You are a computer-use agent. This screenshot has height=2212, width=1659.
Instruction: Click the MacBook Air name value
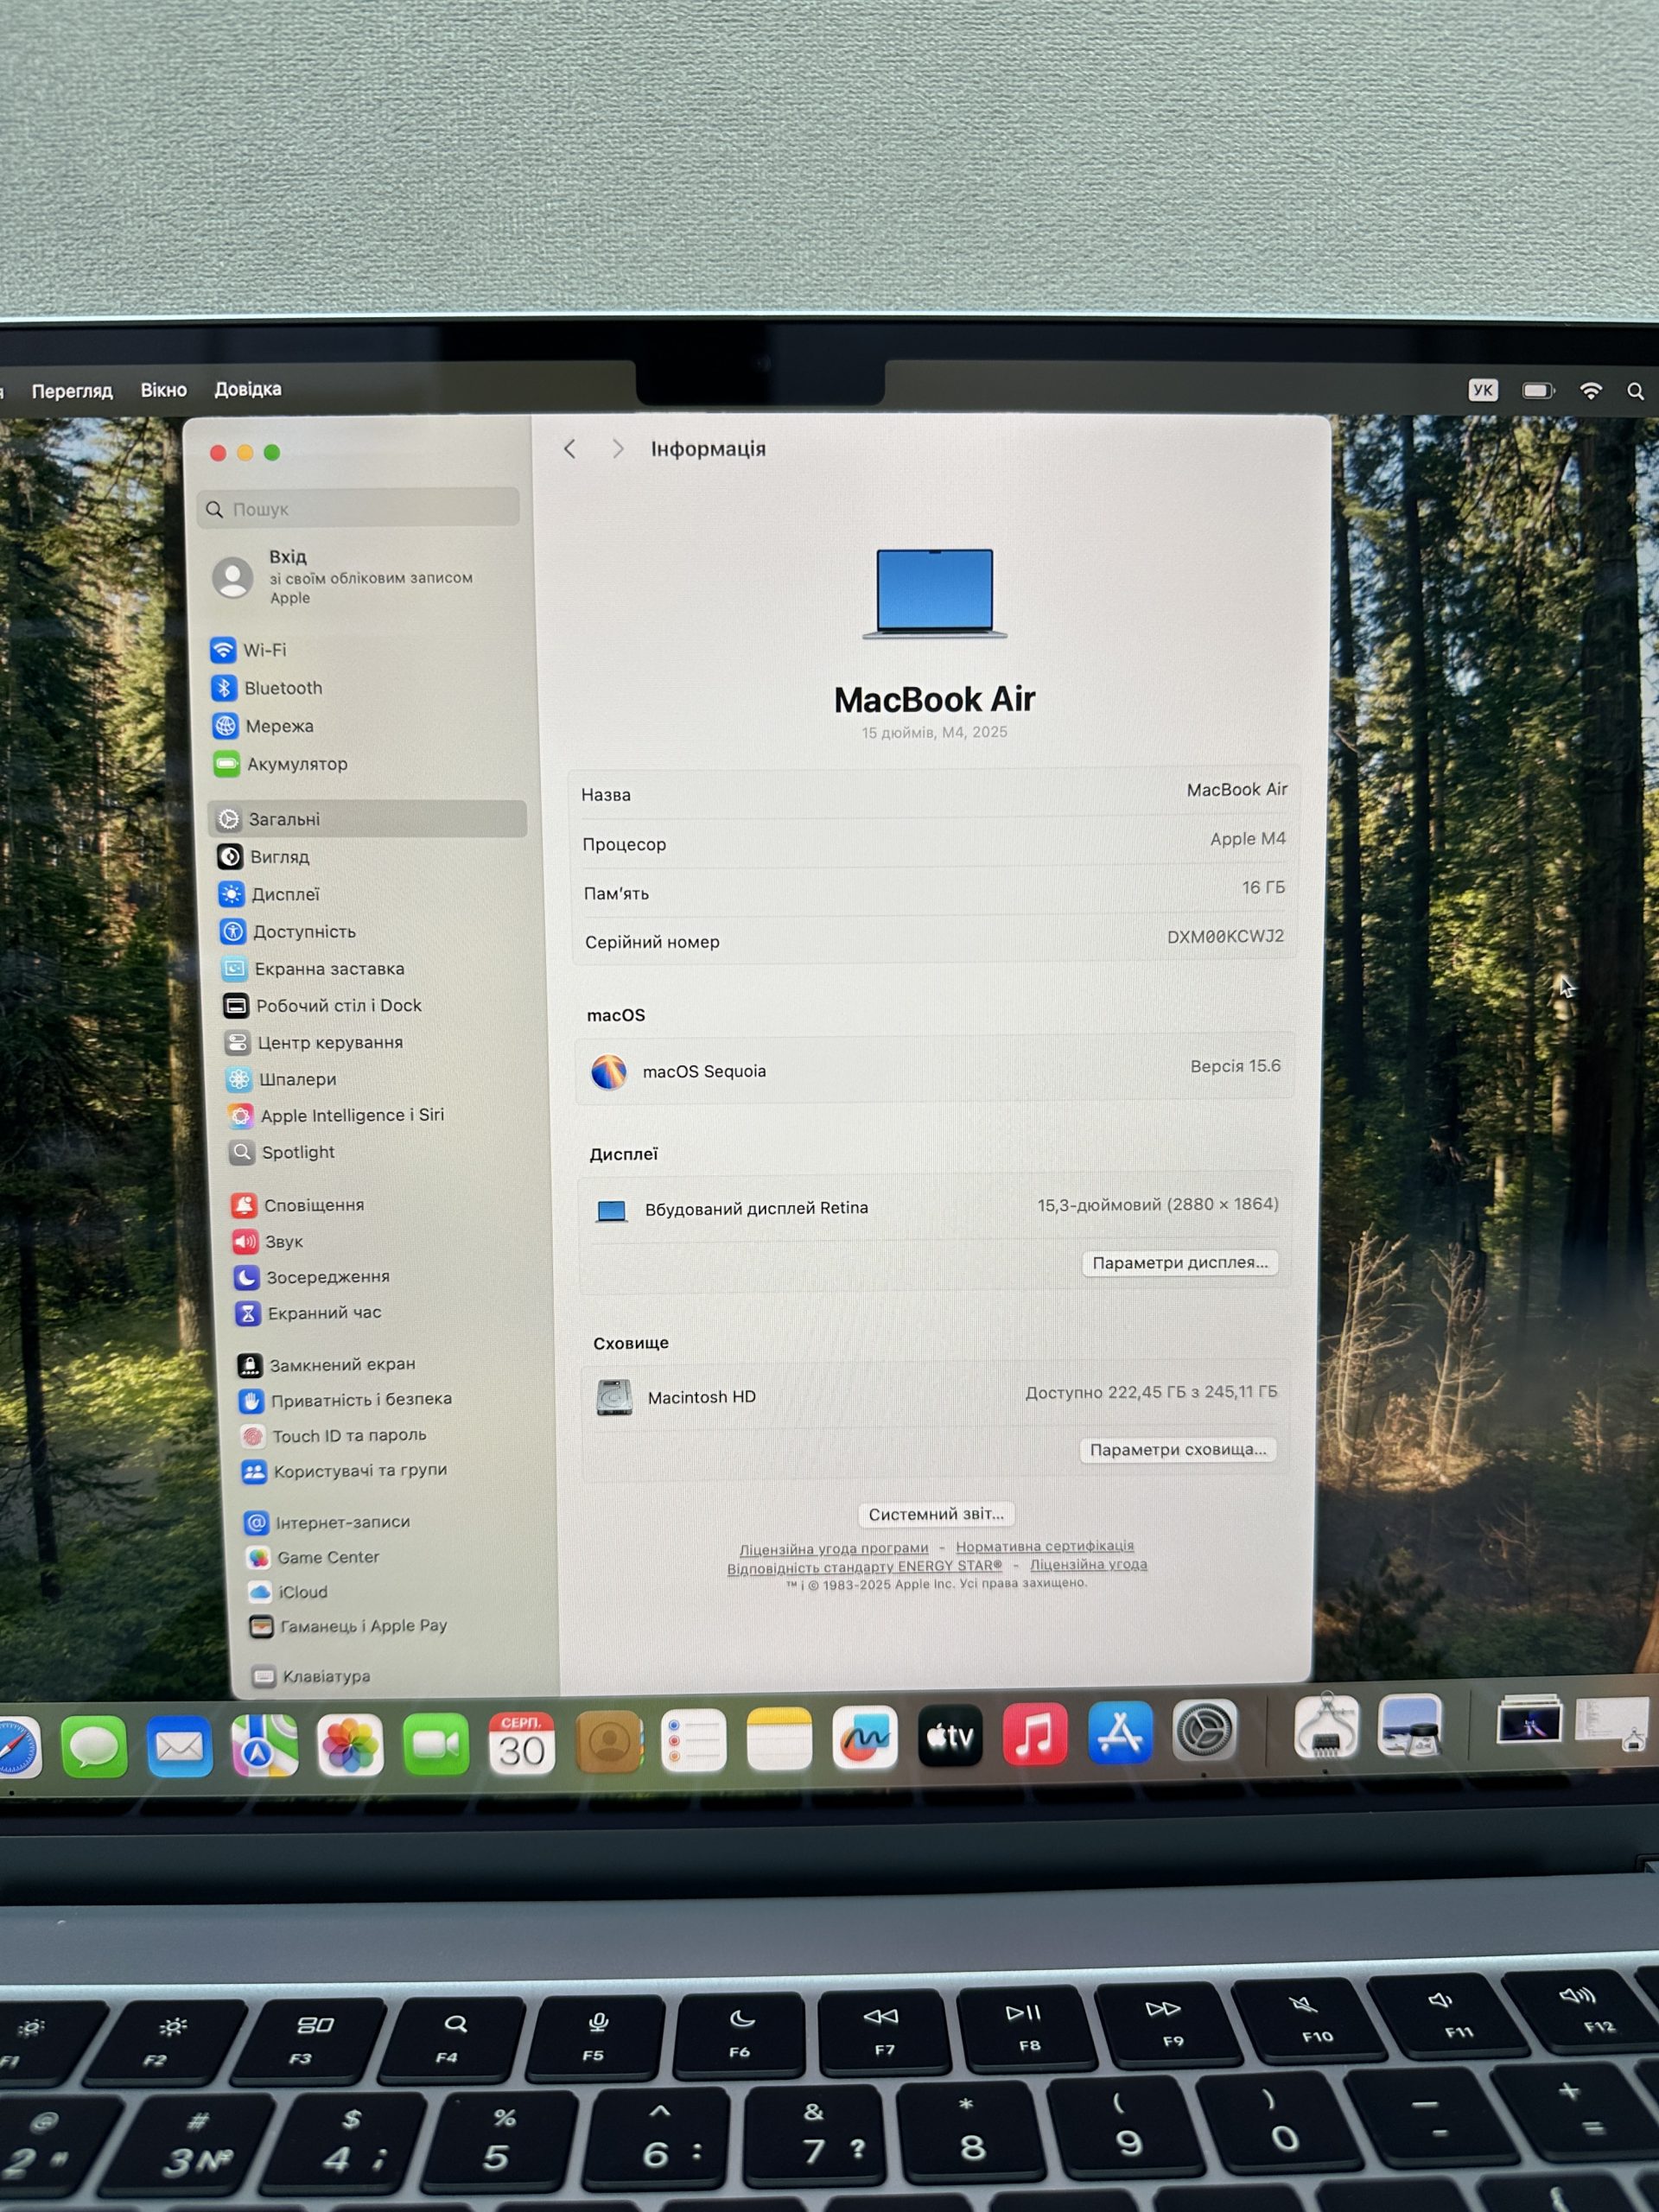[x=1237, y=790]
